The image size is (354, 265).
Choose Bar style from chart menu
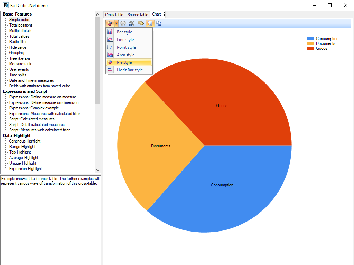coord(124,32)
